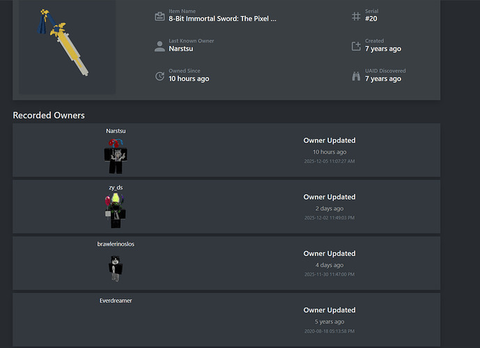
Task: Click the Narstsu name in owners list
Action: [x=116, y=131]
